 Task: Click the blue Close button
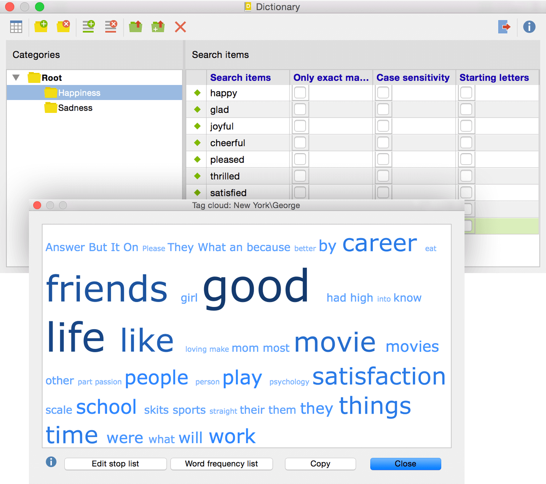[406, 464]
